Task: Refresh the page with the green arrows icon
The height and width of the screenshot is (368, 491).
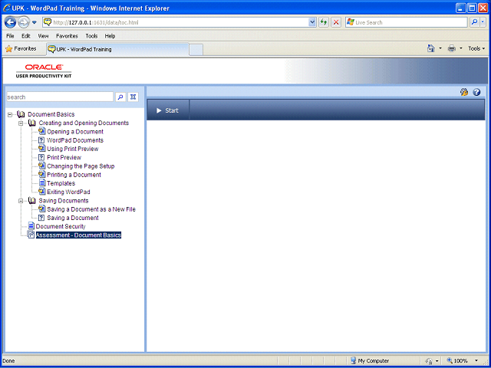Action: click(x=324, y=22)
